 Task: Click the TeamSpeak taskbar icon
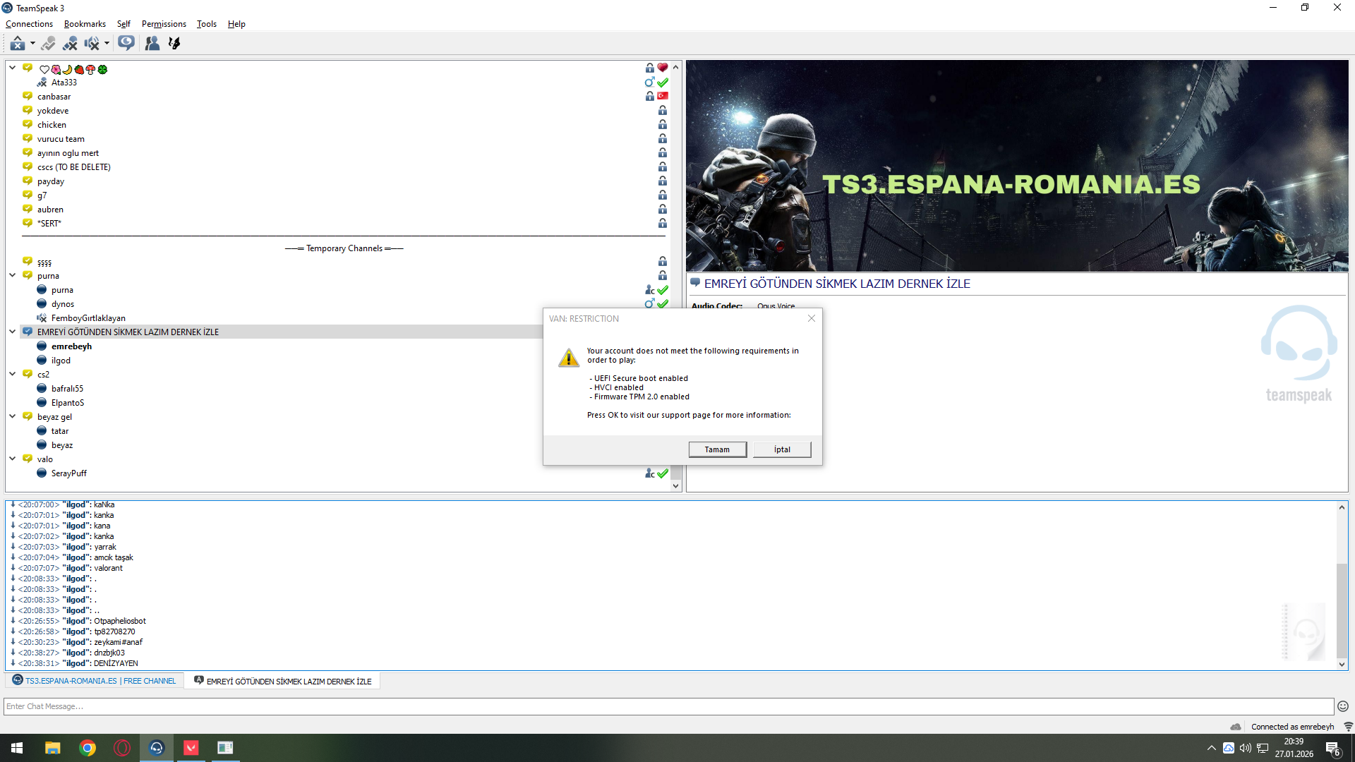coord(157,748)
